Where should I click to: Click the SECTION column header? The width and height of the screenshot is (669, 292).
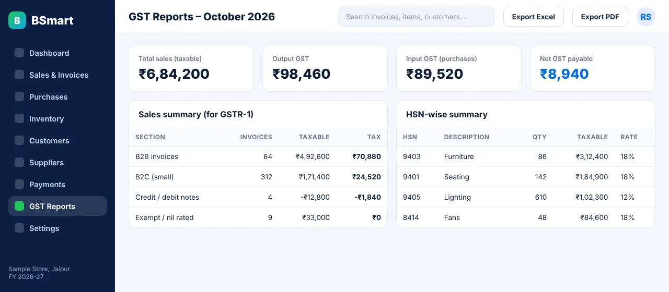click(x=150, y=137)
